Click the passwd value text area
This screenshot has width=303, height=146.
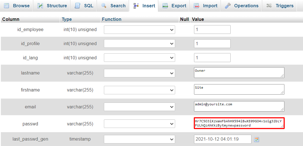click(239, 123)
